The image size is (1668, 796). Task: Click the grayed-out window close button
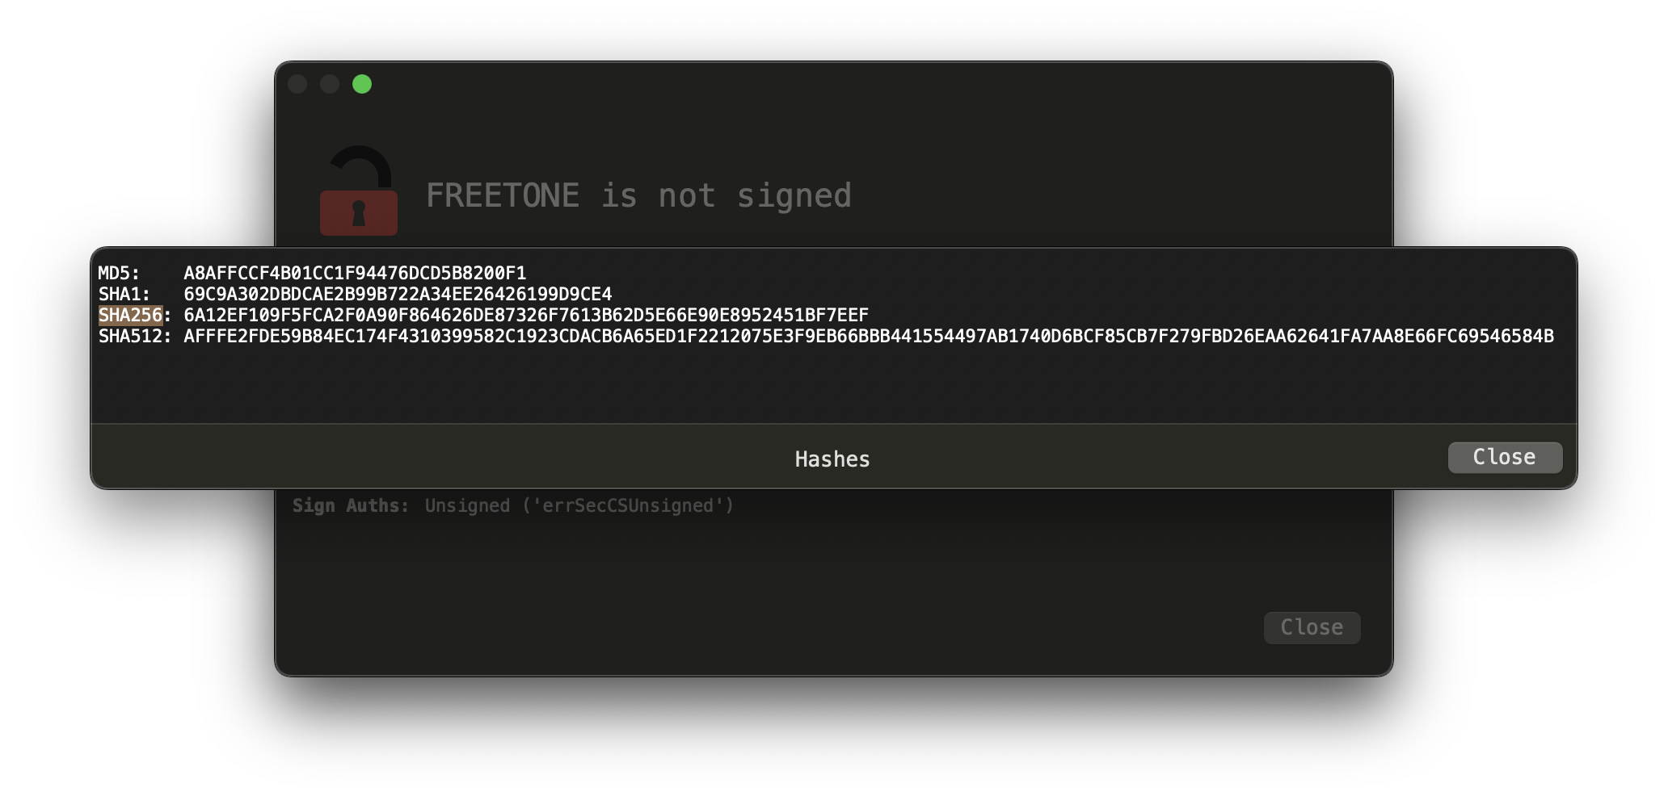297,84
